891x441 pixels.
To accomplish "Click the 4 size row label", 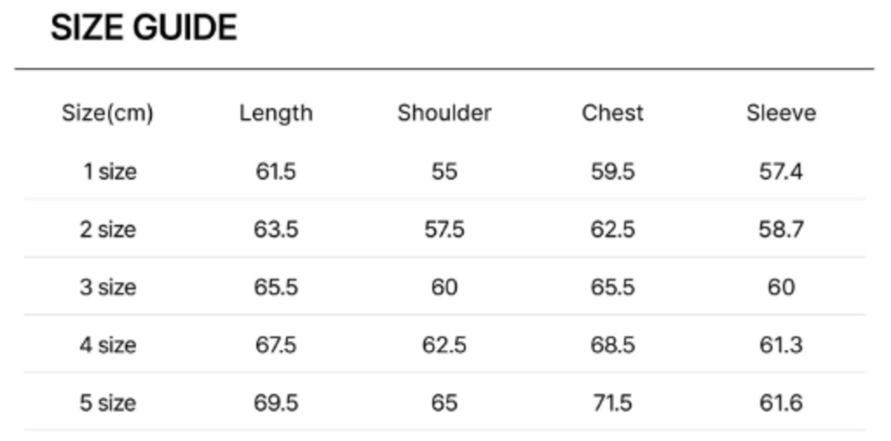I will [x=108, y=345].
